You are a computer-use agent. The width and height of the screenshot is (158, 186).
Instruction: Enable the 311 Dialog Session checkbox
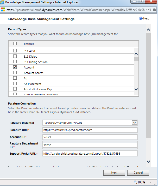(15, 61)
